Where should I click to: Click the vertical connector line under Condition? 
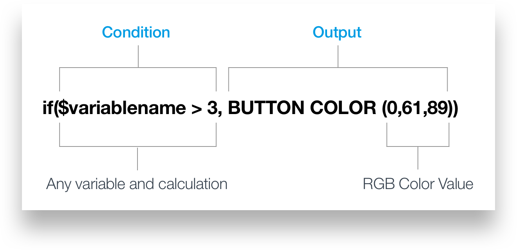coord(138,56)
